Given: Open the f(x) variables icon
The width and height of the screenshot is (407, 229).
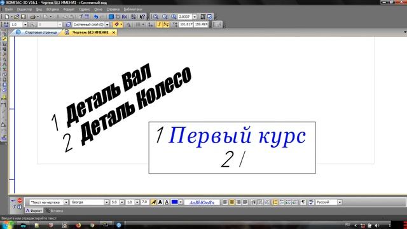Looking at the screenshot, I should tap(125, 17).
